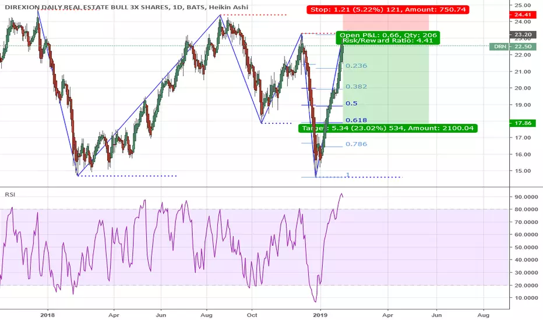Click the 50.0000 RSI axis label
The height and width of the screenshot is (320, 543).
[526, 247]
